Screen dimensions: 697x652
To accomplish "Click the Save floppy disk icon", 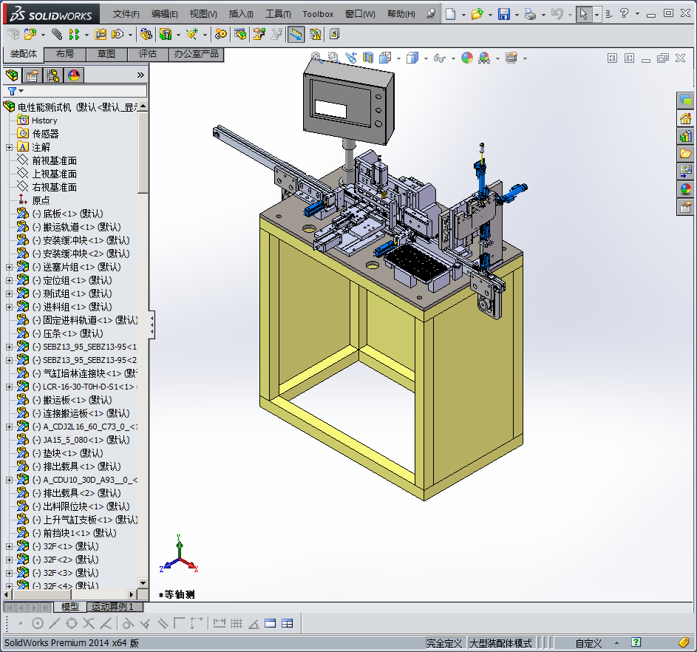I will click(503, 14).
